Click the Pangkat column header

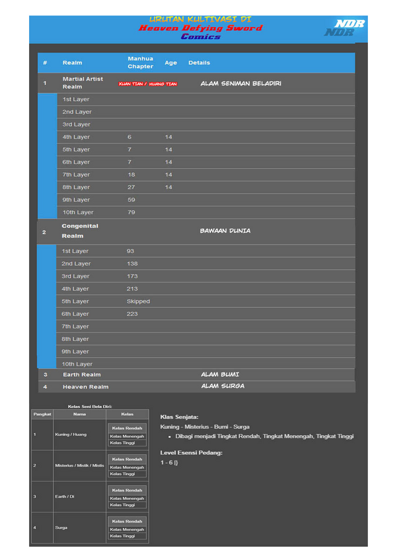42,414
